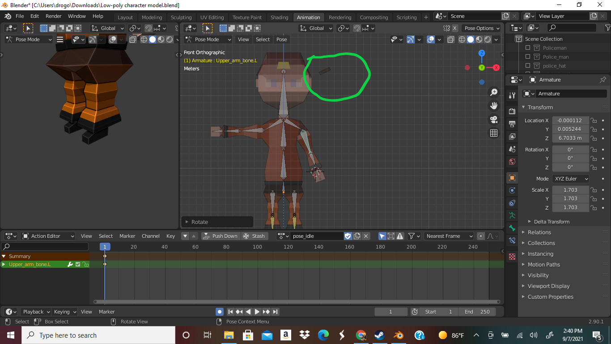This screenshot has height=344, width=611.
Task: Select material preview shading in main viewport
Action: point(479,39)
